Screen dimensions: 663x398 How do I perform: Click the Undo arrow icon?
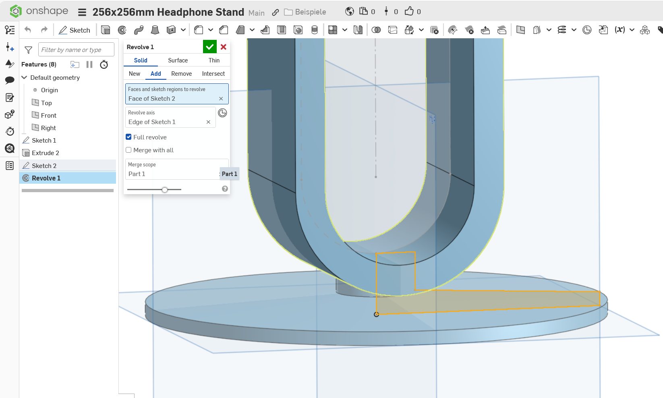click(28, 30)
